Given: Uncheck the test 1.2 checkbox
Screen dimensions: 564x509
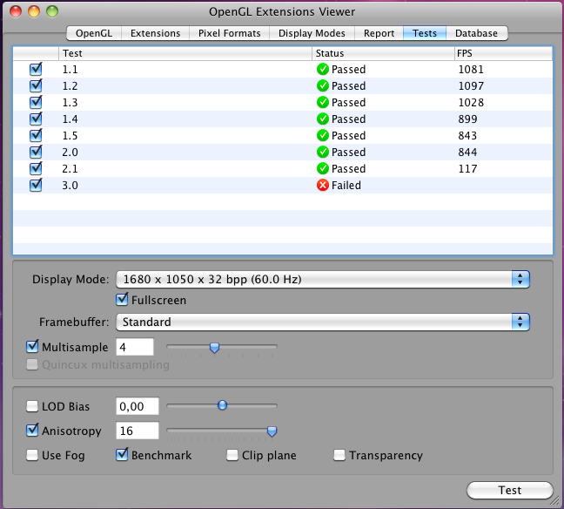Looking at the screenshot, I should tap(36, 85).
